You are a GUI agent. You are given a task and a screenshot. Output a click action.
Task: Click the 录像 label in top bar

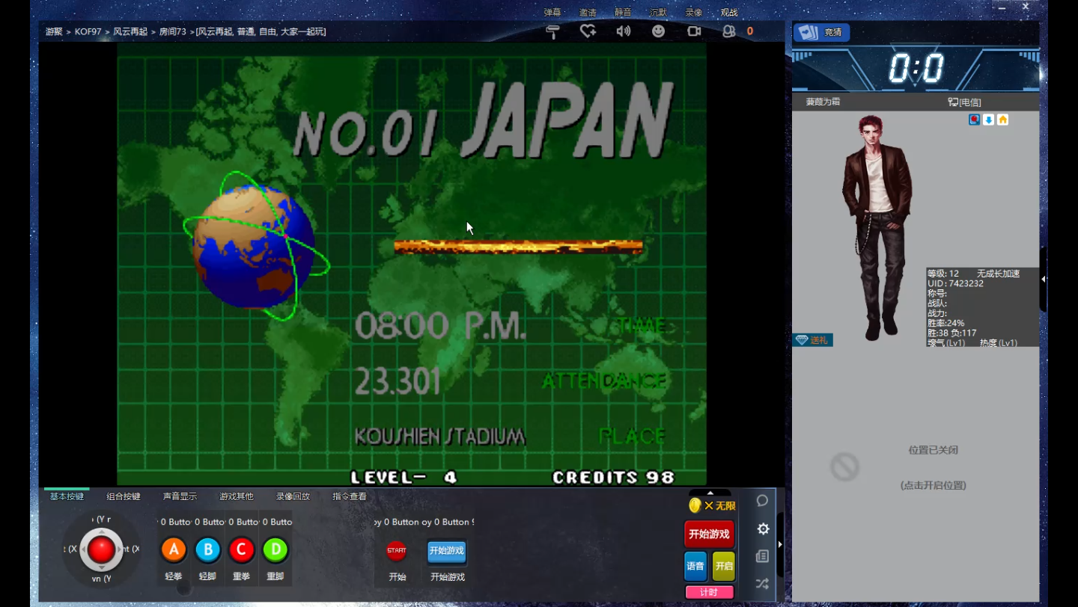click(x=694, y=12)
